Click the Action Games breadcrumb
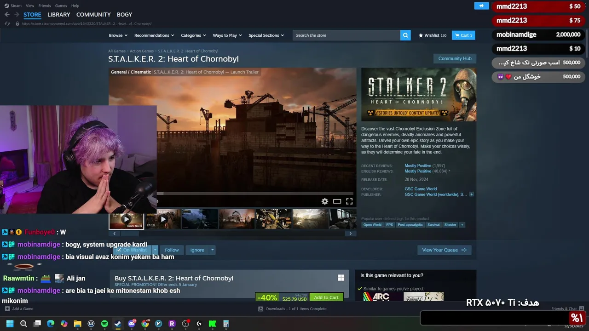 pyautogui.click(x=142, y=51)
